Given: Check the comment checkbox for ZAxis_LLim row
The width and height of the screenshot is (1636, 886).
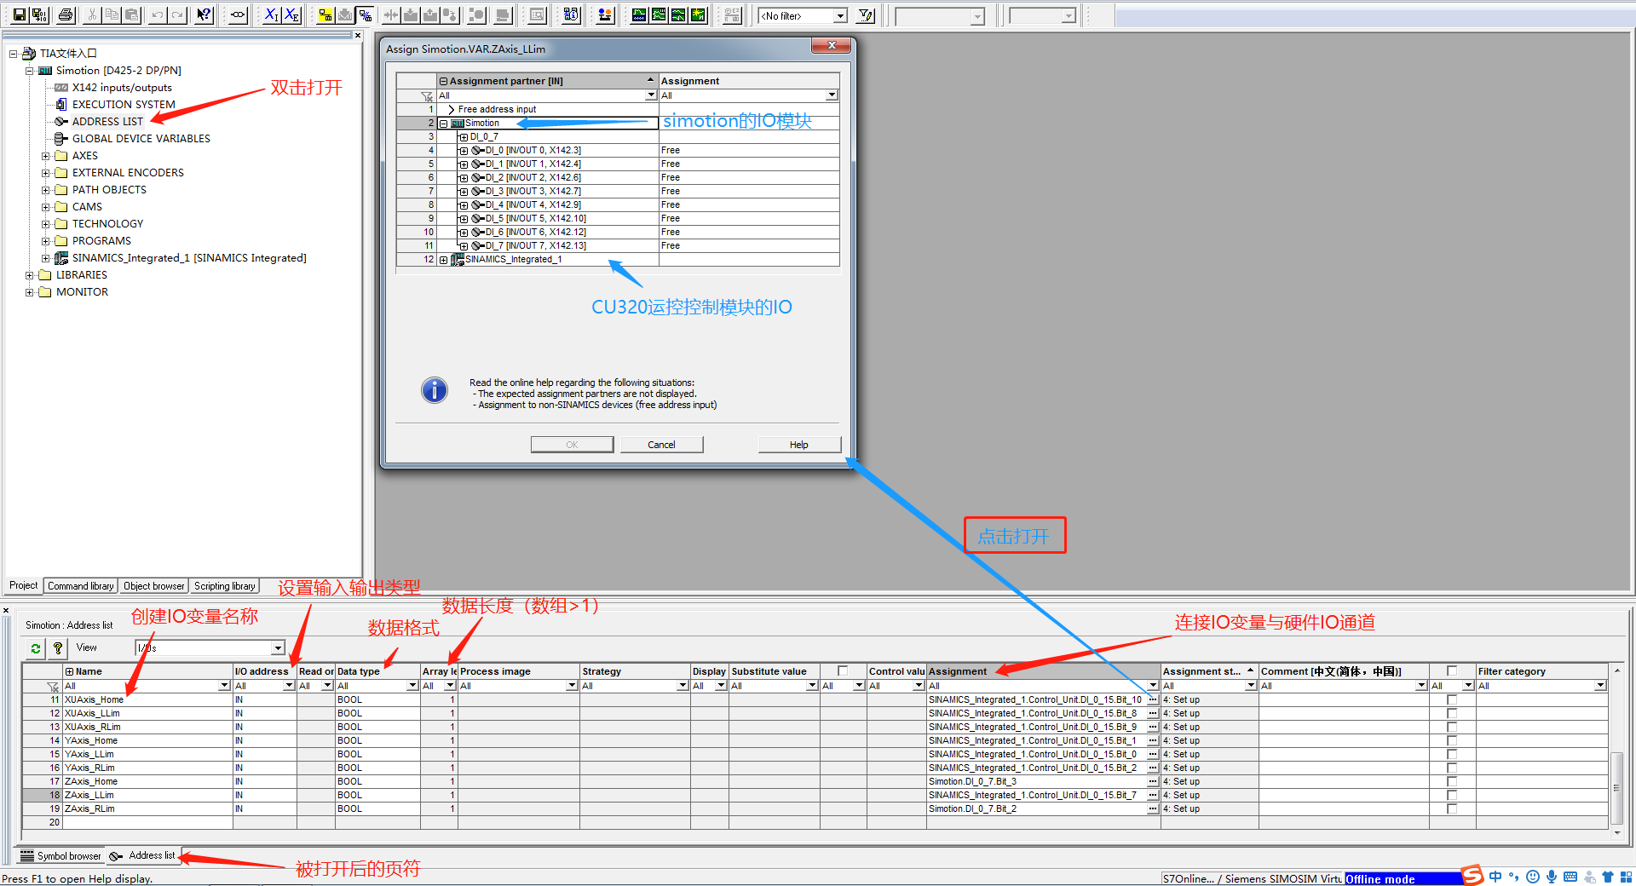Looking at the screenshot, I should point(1451,795).
